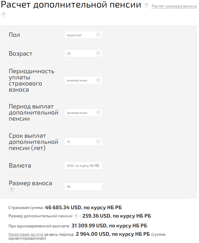Click the Размер взноса input field
199x243 pixels.
click(83, 187)
